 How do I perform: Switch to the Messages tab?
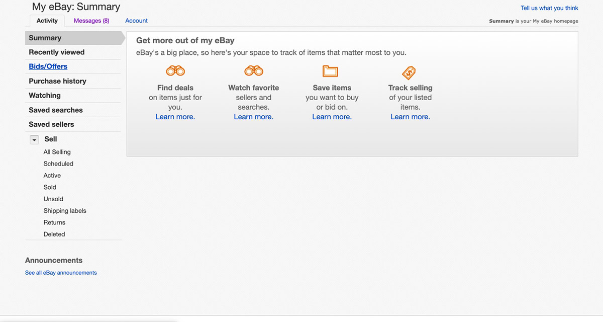[x=91, y=21]
